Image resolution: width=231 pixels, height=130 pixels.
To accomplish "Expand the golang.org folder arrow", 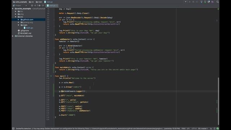I will point(18,22).
